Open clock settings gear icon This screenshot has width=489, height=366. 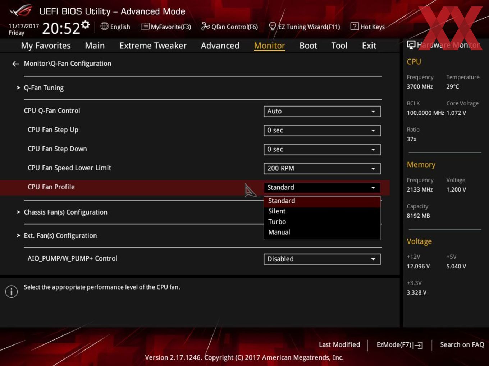click(86, 24)
